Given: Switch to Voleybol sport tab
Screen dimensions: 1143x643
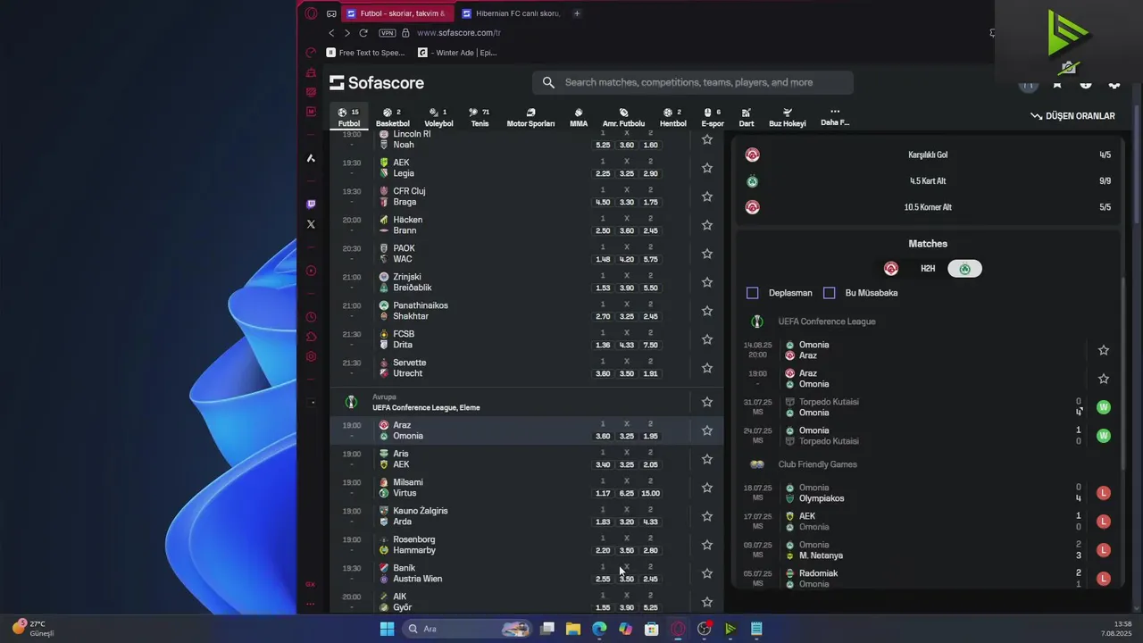Looking at the screenshot, I should [438, 118].
